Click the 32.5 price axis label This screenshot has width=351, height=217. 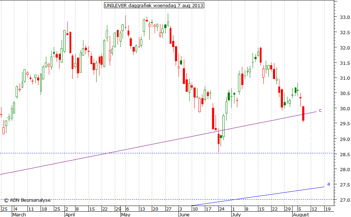pyautogui.click(x=345, y=33)
